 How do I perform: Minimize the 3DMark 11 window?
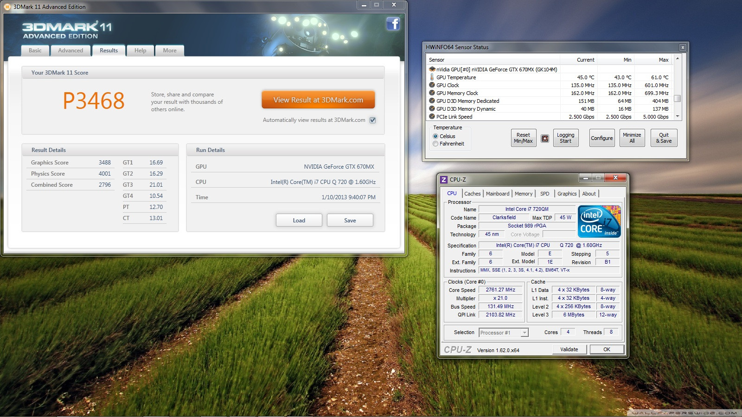click(x=364, y=5)
